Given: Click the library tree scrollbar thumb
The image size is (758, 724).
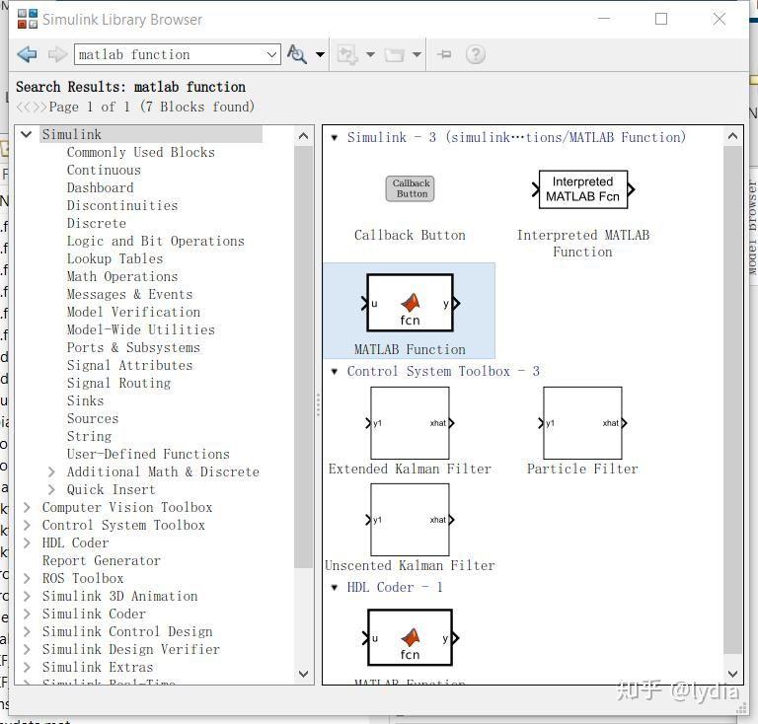Looking at the screenshot, I should point(304,357).
